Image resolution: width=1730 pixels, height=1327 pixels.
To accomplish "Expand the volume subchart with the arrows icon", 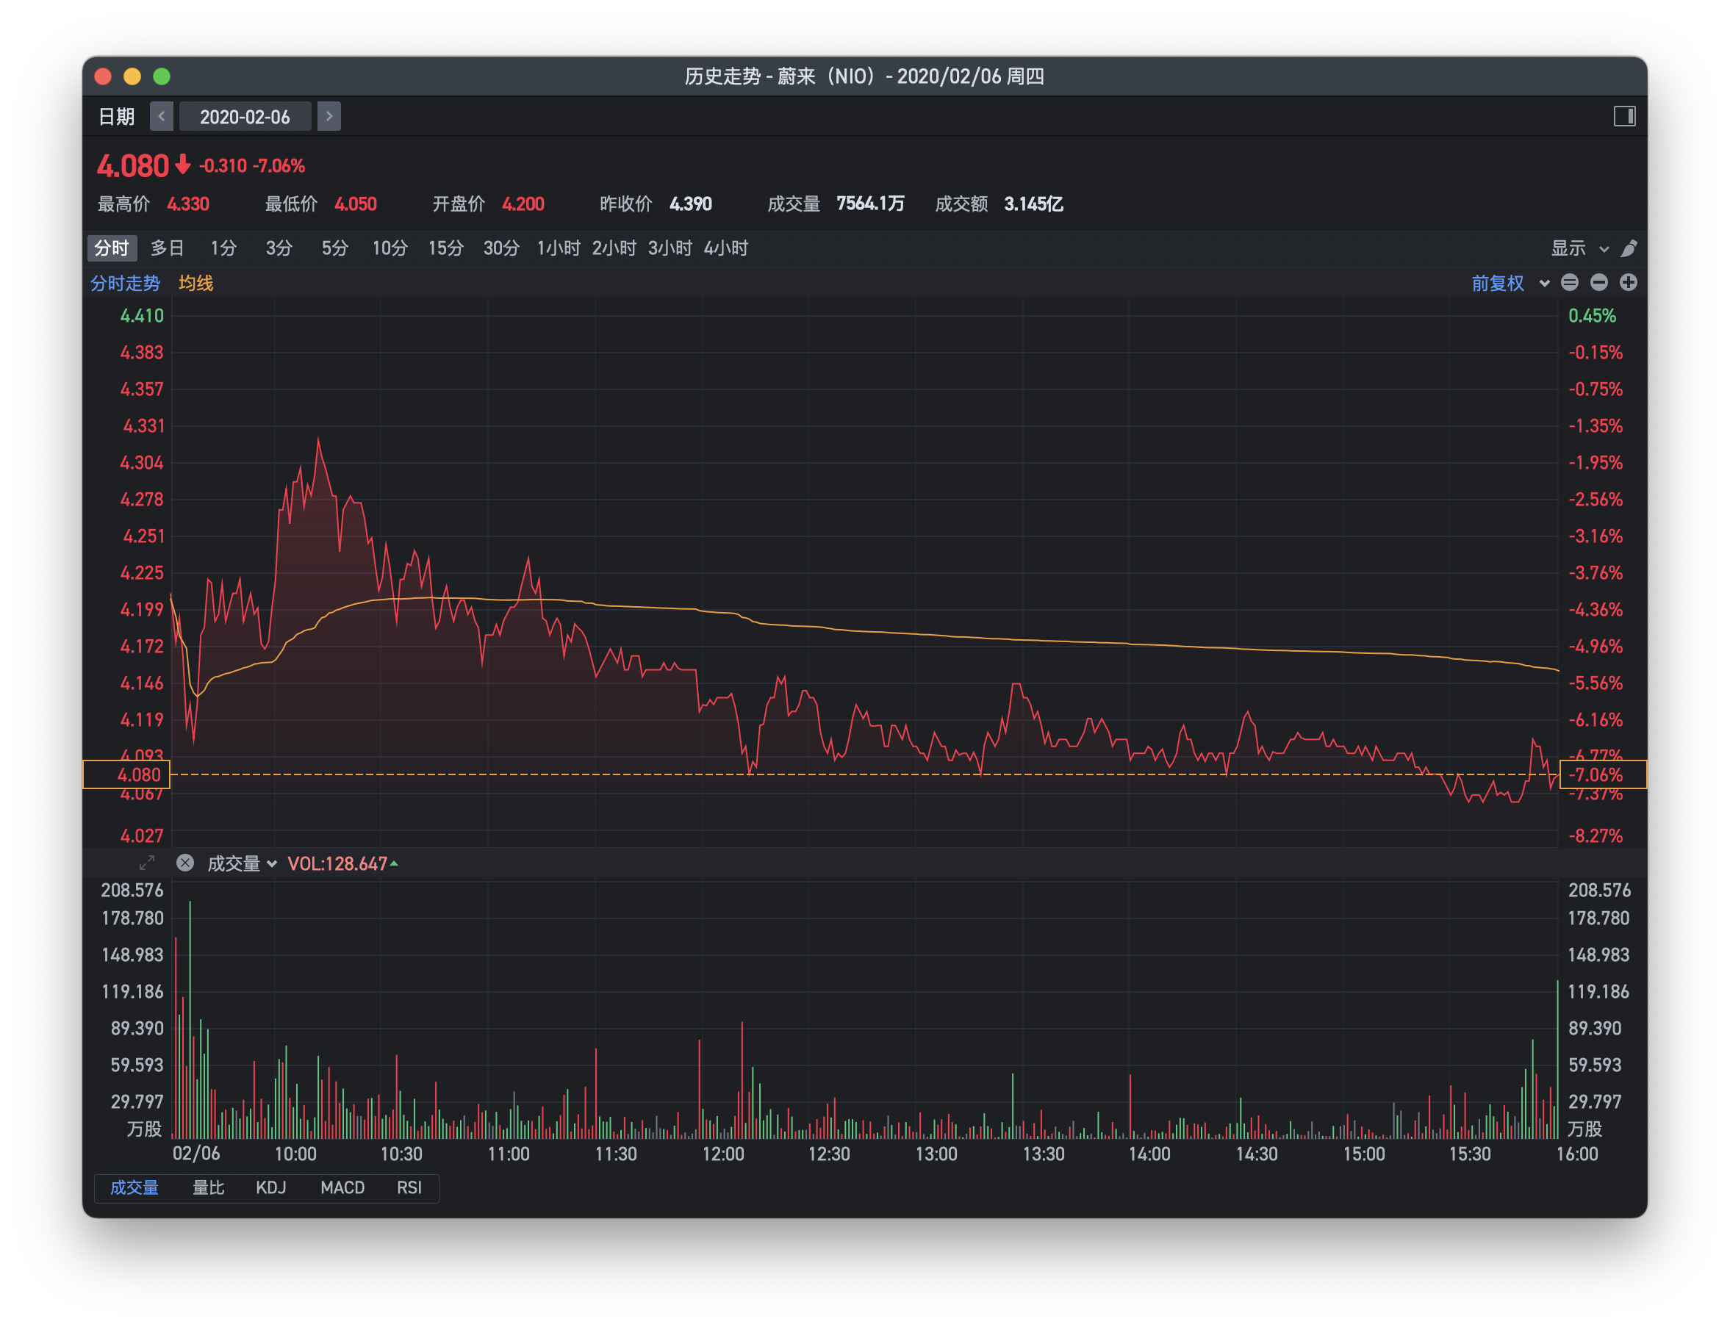I will pyautogui.click(x=147, y=863).
